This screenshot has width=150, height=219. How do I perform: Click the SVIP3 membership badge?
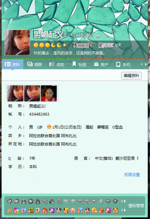(80, 45)
